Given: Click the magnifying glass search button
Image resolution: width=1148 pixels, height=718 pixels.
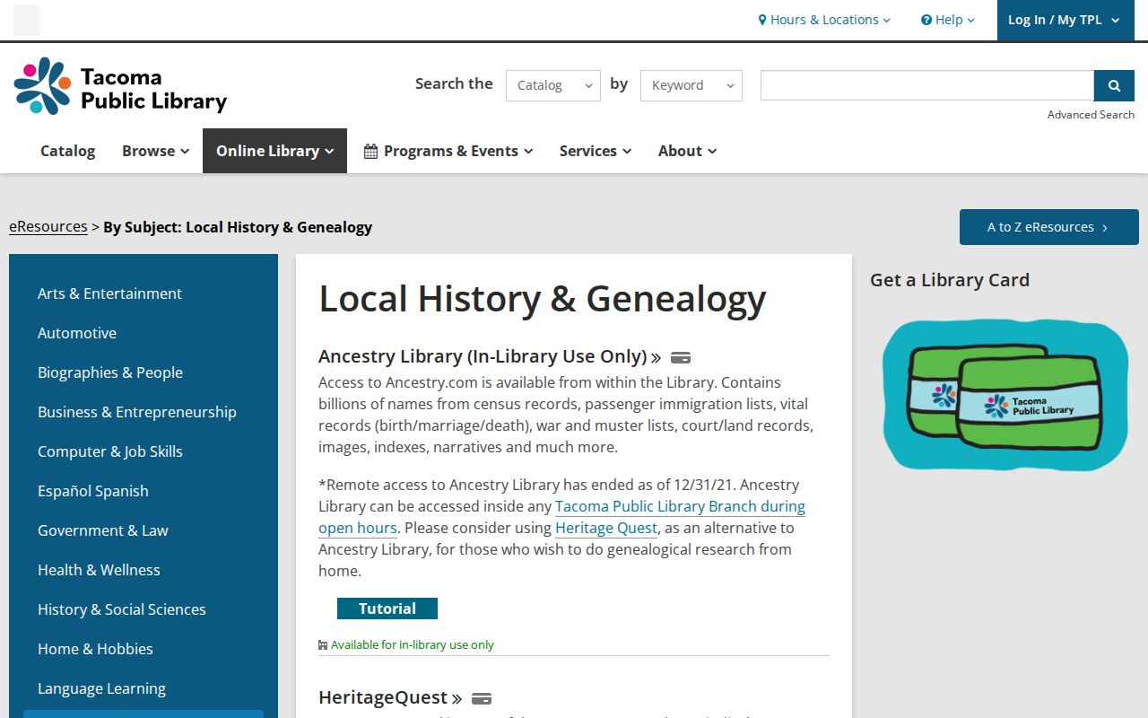Looking at the screenshot, I should pyautogui.click(x=1114, y=85).
